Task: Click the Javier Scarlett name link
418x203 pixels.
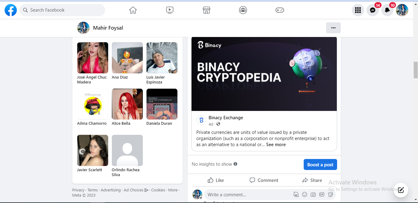Action: pos(89,170)
